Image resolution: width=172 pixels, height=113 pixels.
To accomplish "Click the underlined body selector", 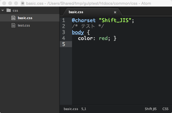I will [x=78, y=32].
